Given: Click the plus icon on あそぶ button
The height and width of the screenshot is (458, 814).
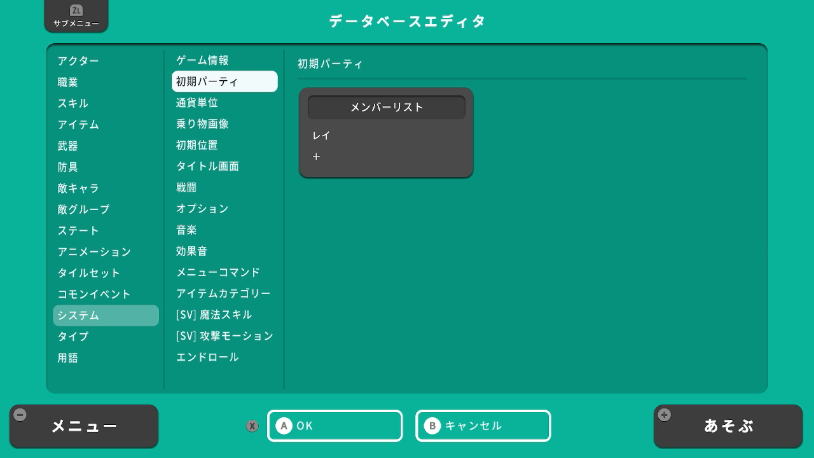Looking at the screenshot, I should (665, 415).
